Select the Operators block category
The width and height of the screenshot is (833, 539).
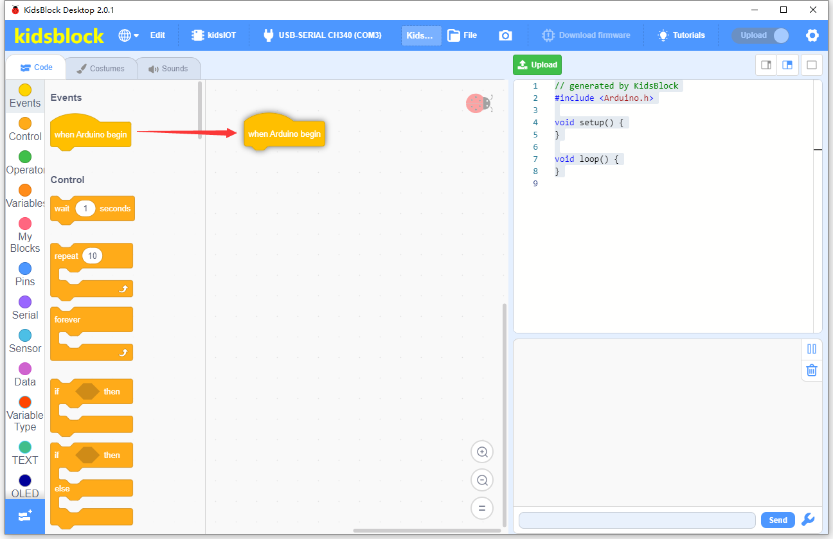pos(25,163)
